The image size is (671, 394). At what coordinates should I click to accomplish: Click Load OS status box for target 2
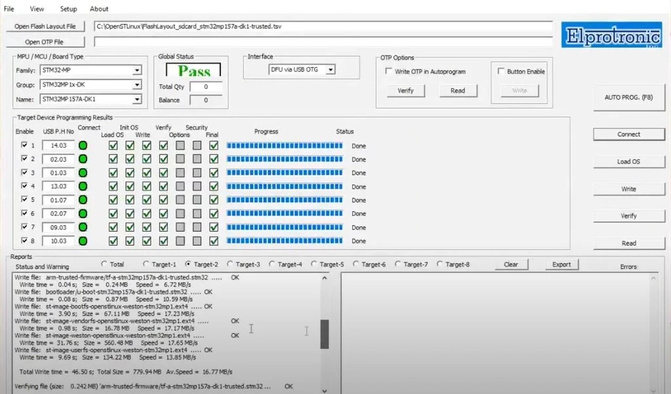[x=113, y=159]
